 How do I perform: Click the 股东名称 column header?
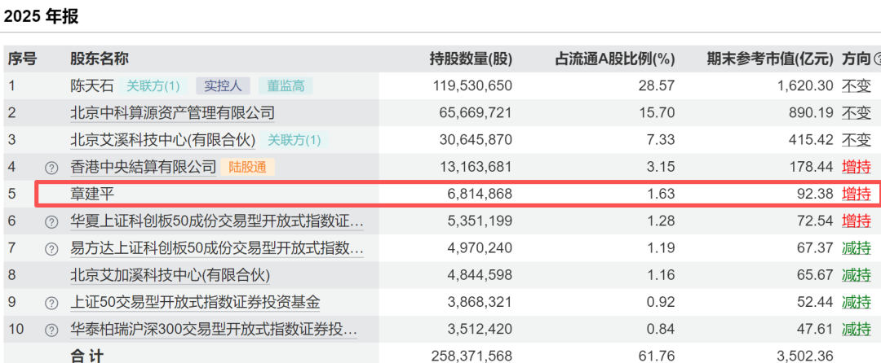tap(100, 59)
